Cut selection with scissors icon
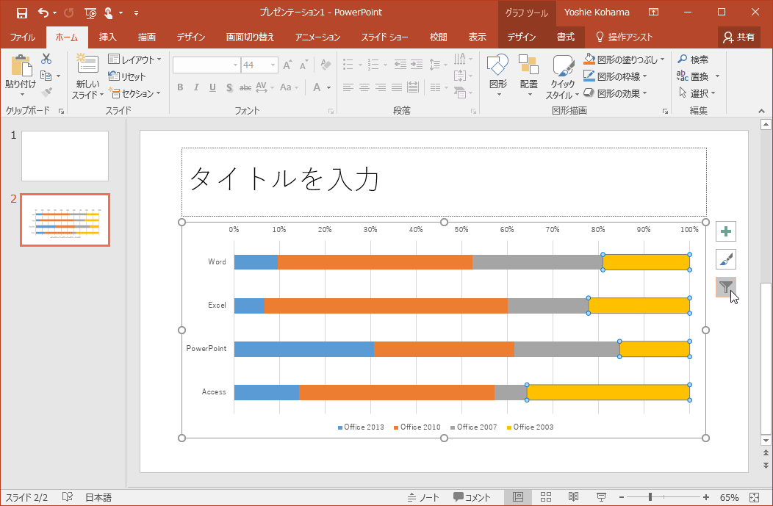773x506 pixels. click(46, 59)
